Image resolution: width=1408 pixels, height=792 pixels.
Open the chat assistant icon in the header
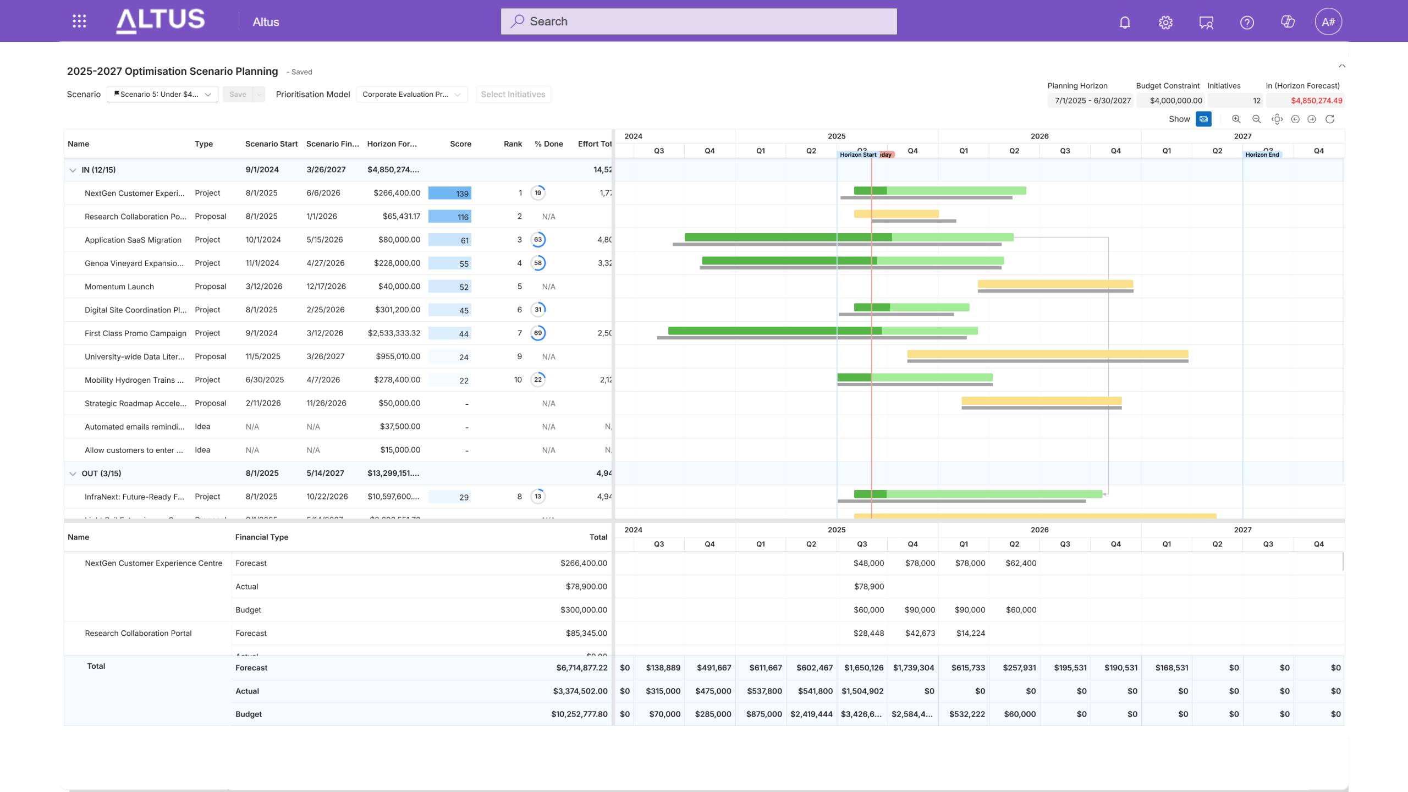[1206, 22]
